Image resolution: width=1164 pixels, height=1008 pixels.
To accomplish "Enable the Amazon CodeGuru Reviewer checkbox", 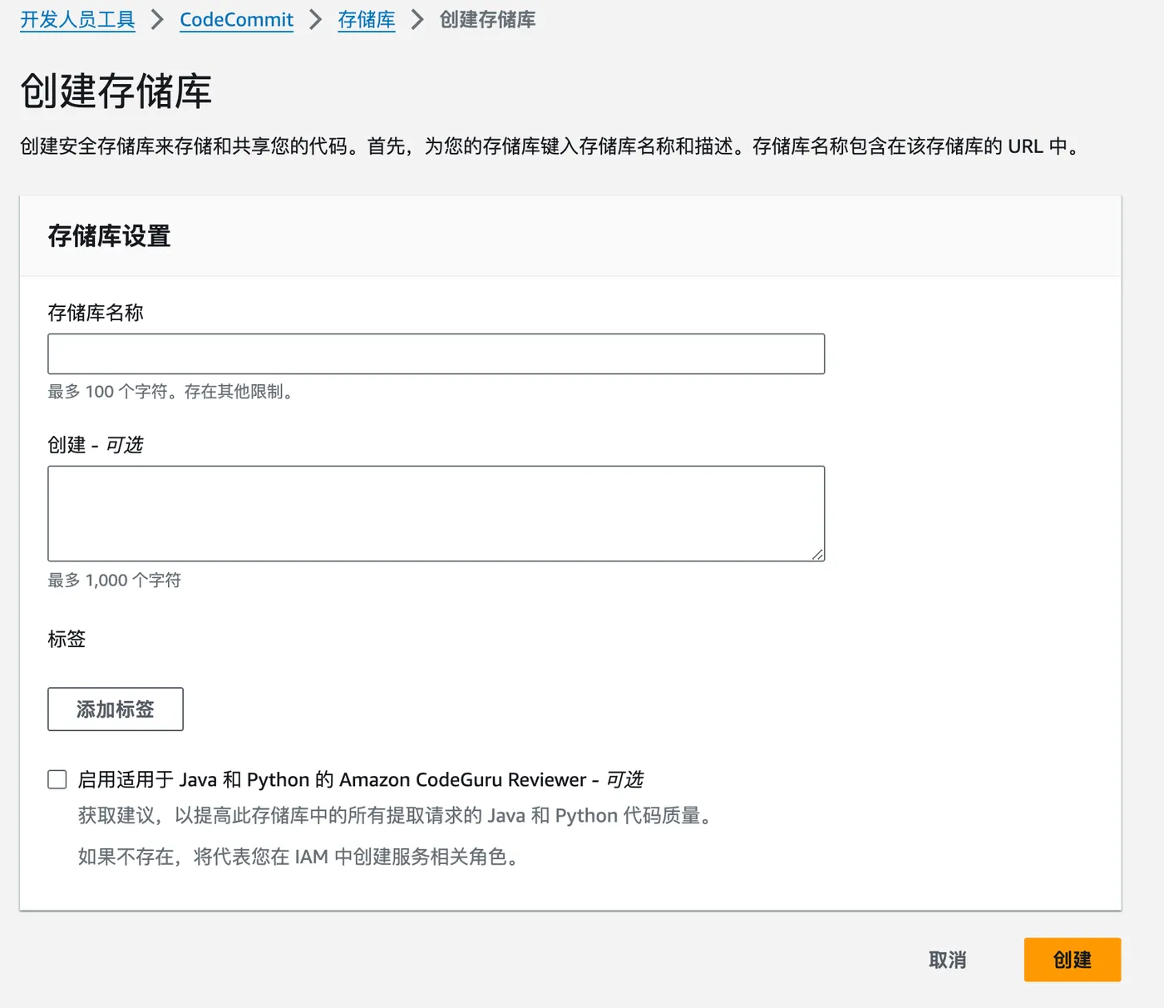I will coord(57,779).
